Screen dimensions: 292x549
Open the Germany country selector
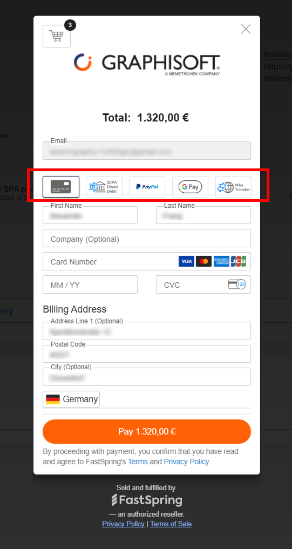[71, 399]
